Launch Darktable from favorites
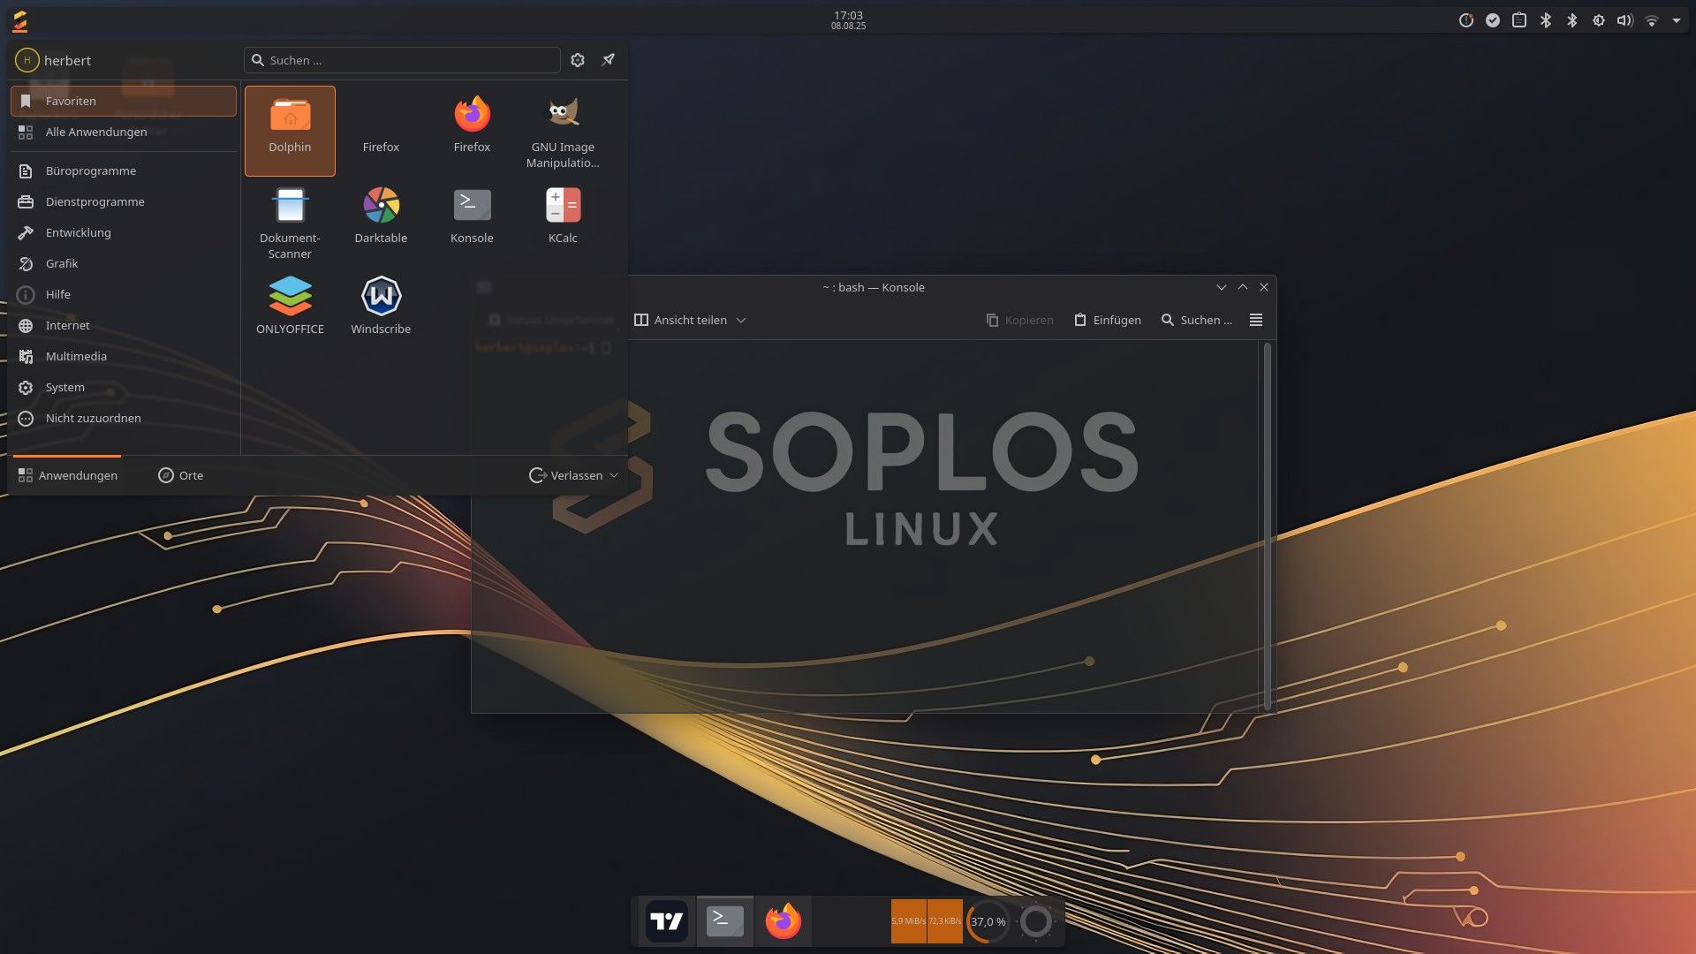 tap(381, 216)
